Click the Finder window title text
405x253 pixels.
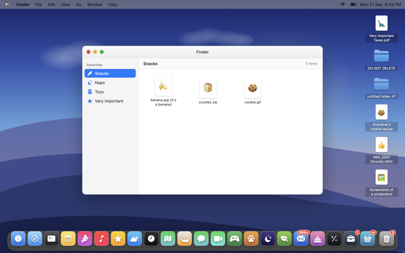202,52
